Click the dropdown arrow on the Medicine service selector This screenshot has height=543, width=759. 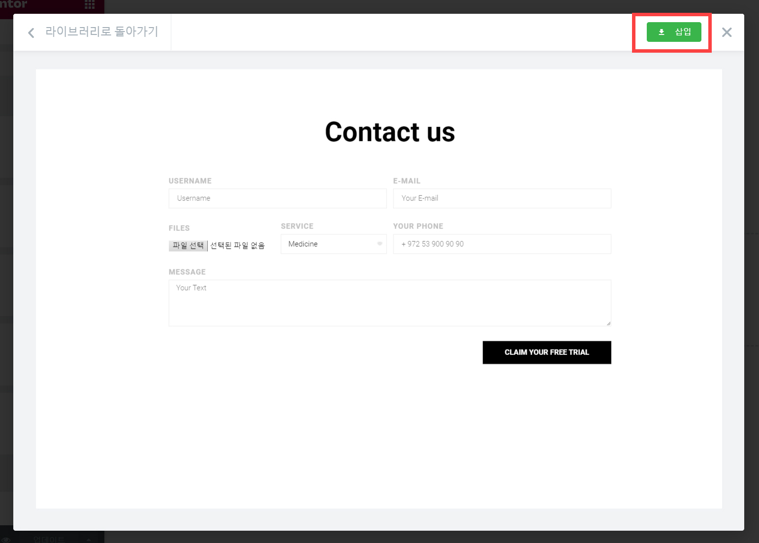coord(379,244)
